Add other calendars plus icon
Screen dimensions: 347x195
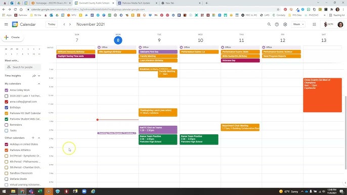coord(33,138)
